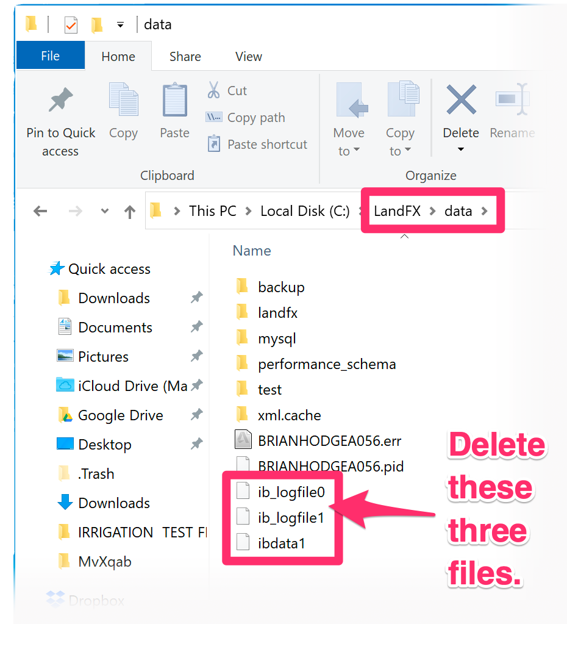
Task: Expand chevron after data in path
Action: (x=484, y=211)
